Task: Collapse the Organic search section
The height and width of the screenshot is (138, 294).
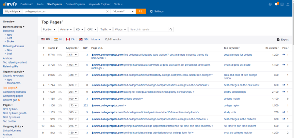Action: 13,72
